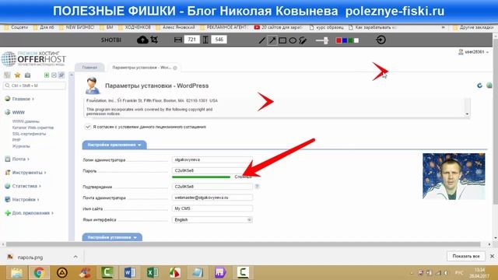
Task: Open Chrome from the taskbar
Action: [39, 272]
